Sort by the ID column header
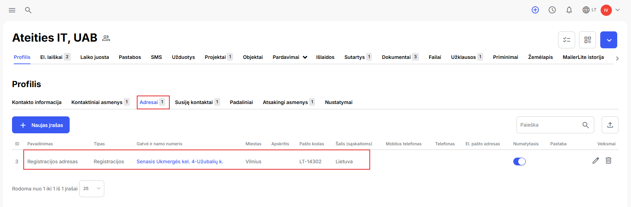The height and width of the screenshot is (207, 631). click(x=17, y=144)
